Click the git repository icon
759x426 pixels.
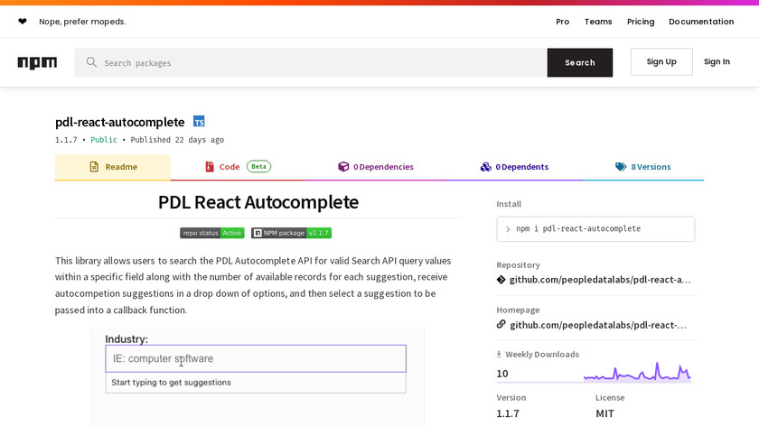click(x=501, y=280)
